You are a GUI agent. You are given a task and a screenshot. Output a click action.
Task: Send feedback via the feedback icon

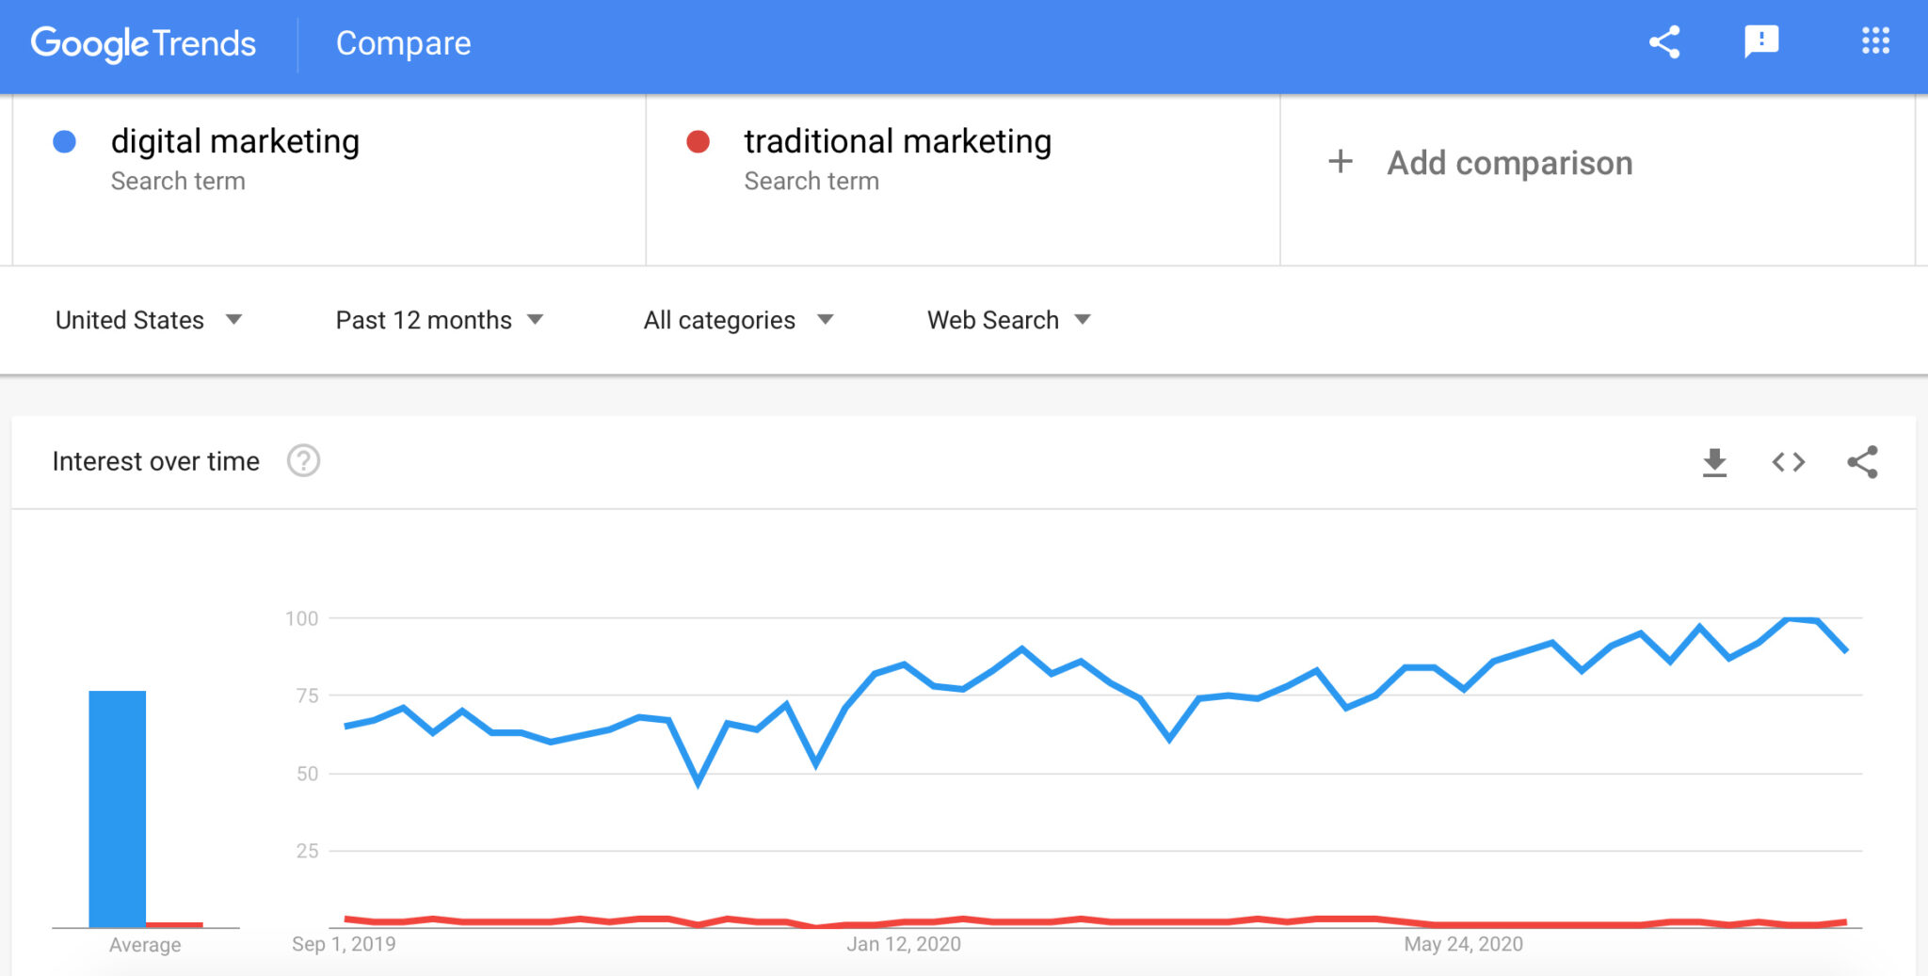(1761, 42)
